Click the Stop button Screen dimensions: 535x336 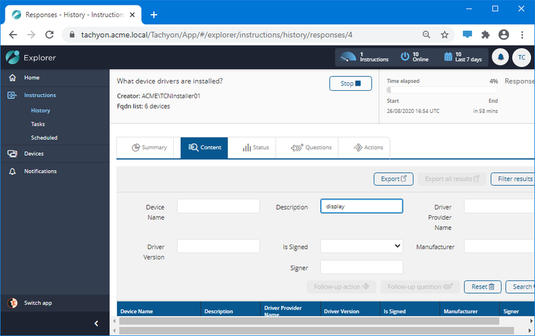click(350, 83)
